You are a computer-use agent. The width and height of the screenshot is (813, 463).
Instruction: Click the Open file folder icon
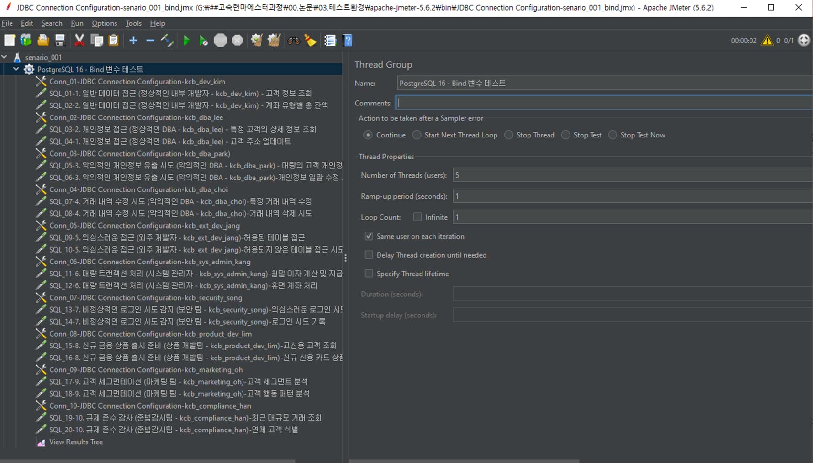coord(43,41)
